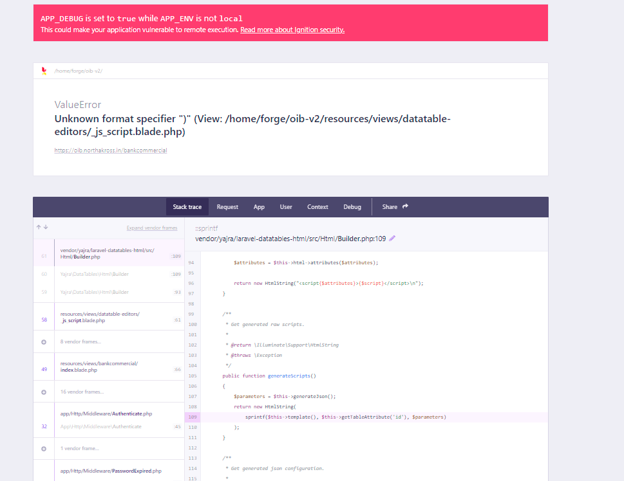Viewport: 624px width, 481px height.
Task: Select the Middleware/PasswordExpired.php frame
Action: click(x=109, y=471)
